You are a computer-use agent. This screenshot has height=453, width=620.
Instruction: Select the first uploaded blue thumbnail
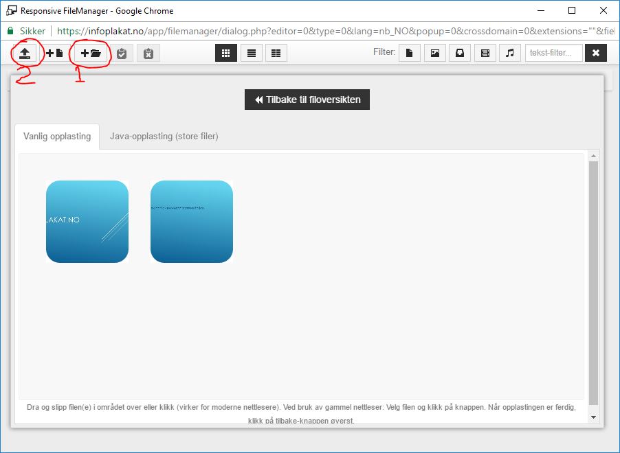87,222
